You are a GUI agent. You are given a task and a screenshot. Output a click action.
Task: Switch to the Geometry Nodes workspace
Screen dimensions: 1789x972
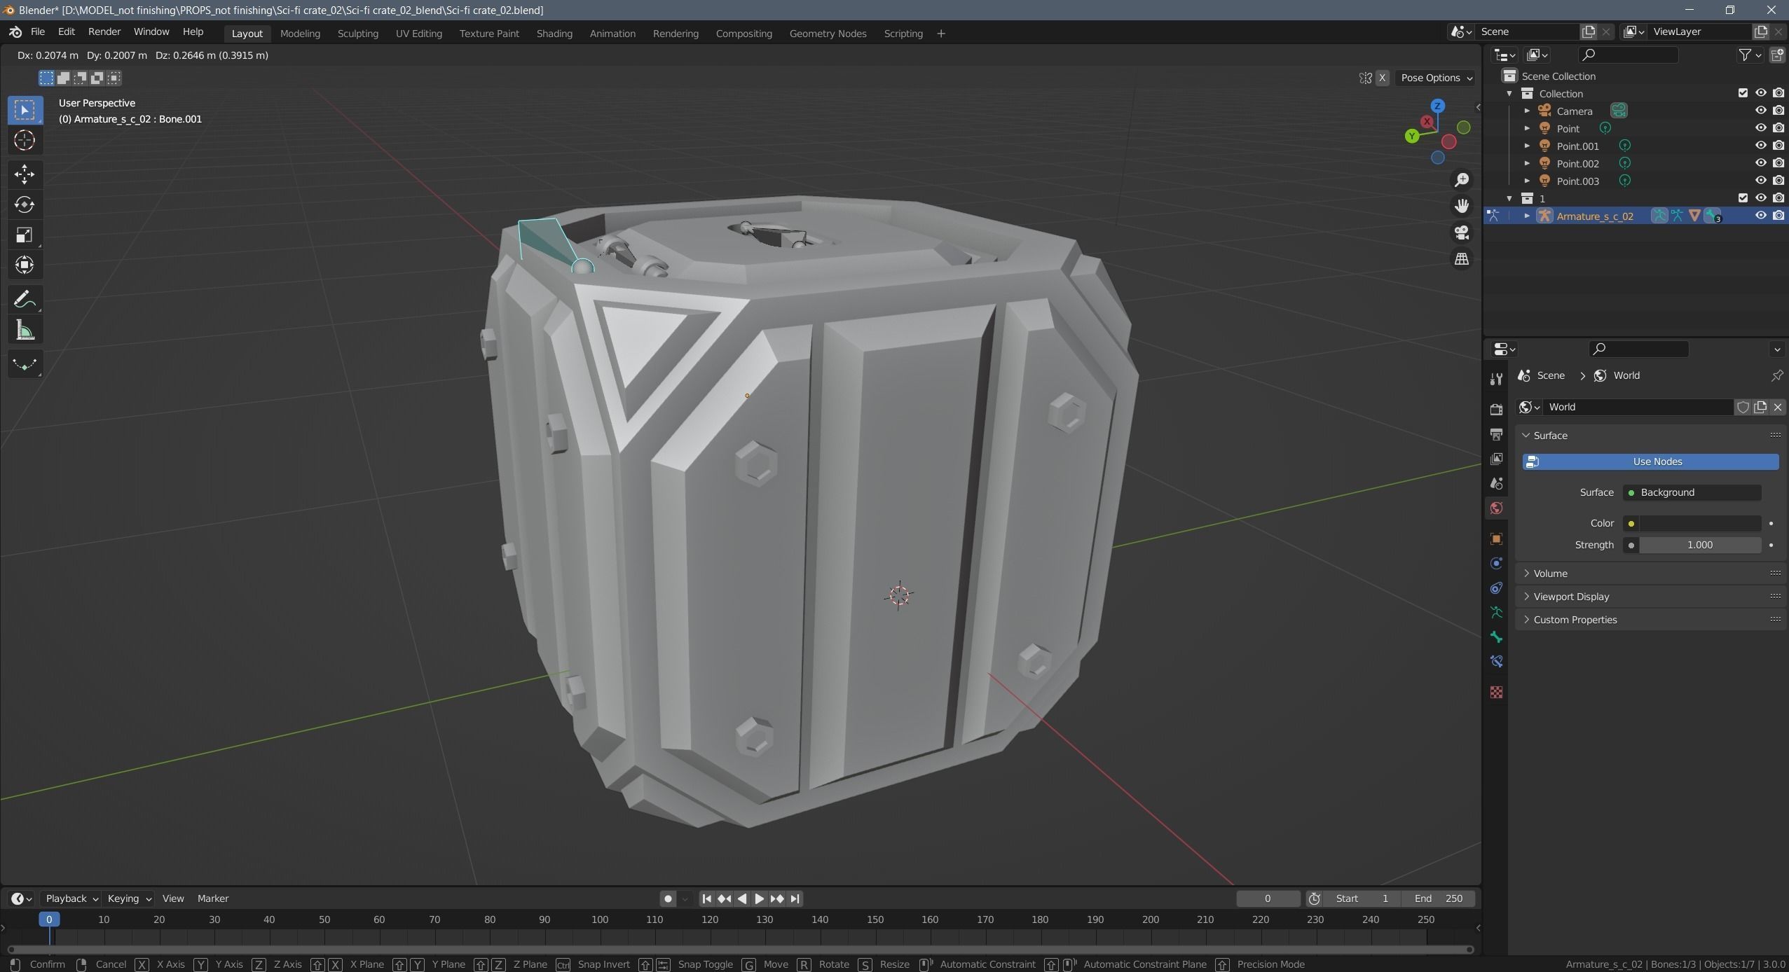tap(828, 34)
